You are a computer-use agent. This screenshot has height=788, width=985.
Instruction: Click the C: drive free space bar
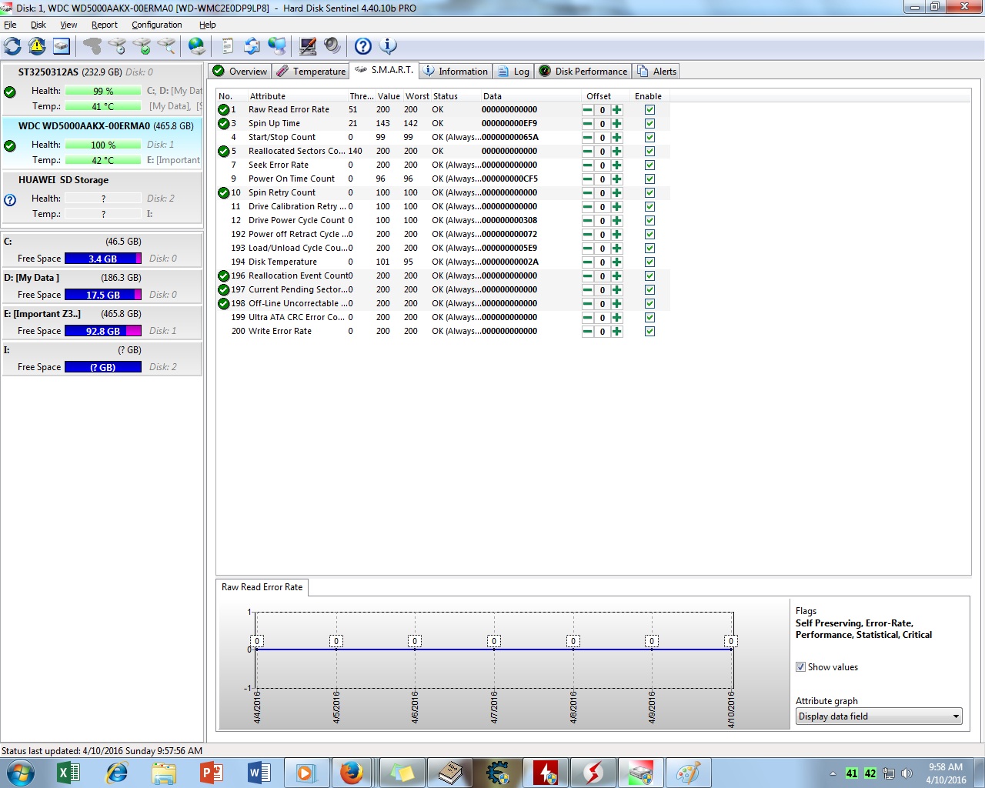[103, 259]
